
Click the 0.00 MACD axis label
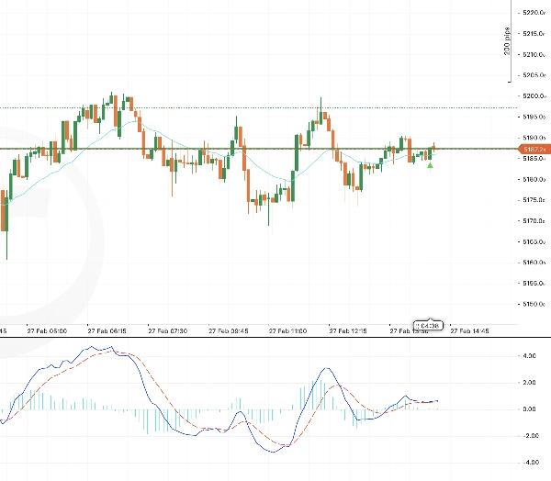pos(529,409)
